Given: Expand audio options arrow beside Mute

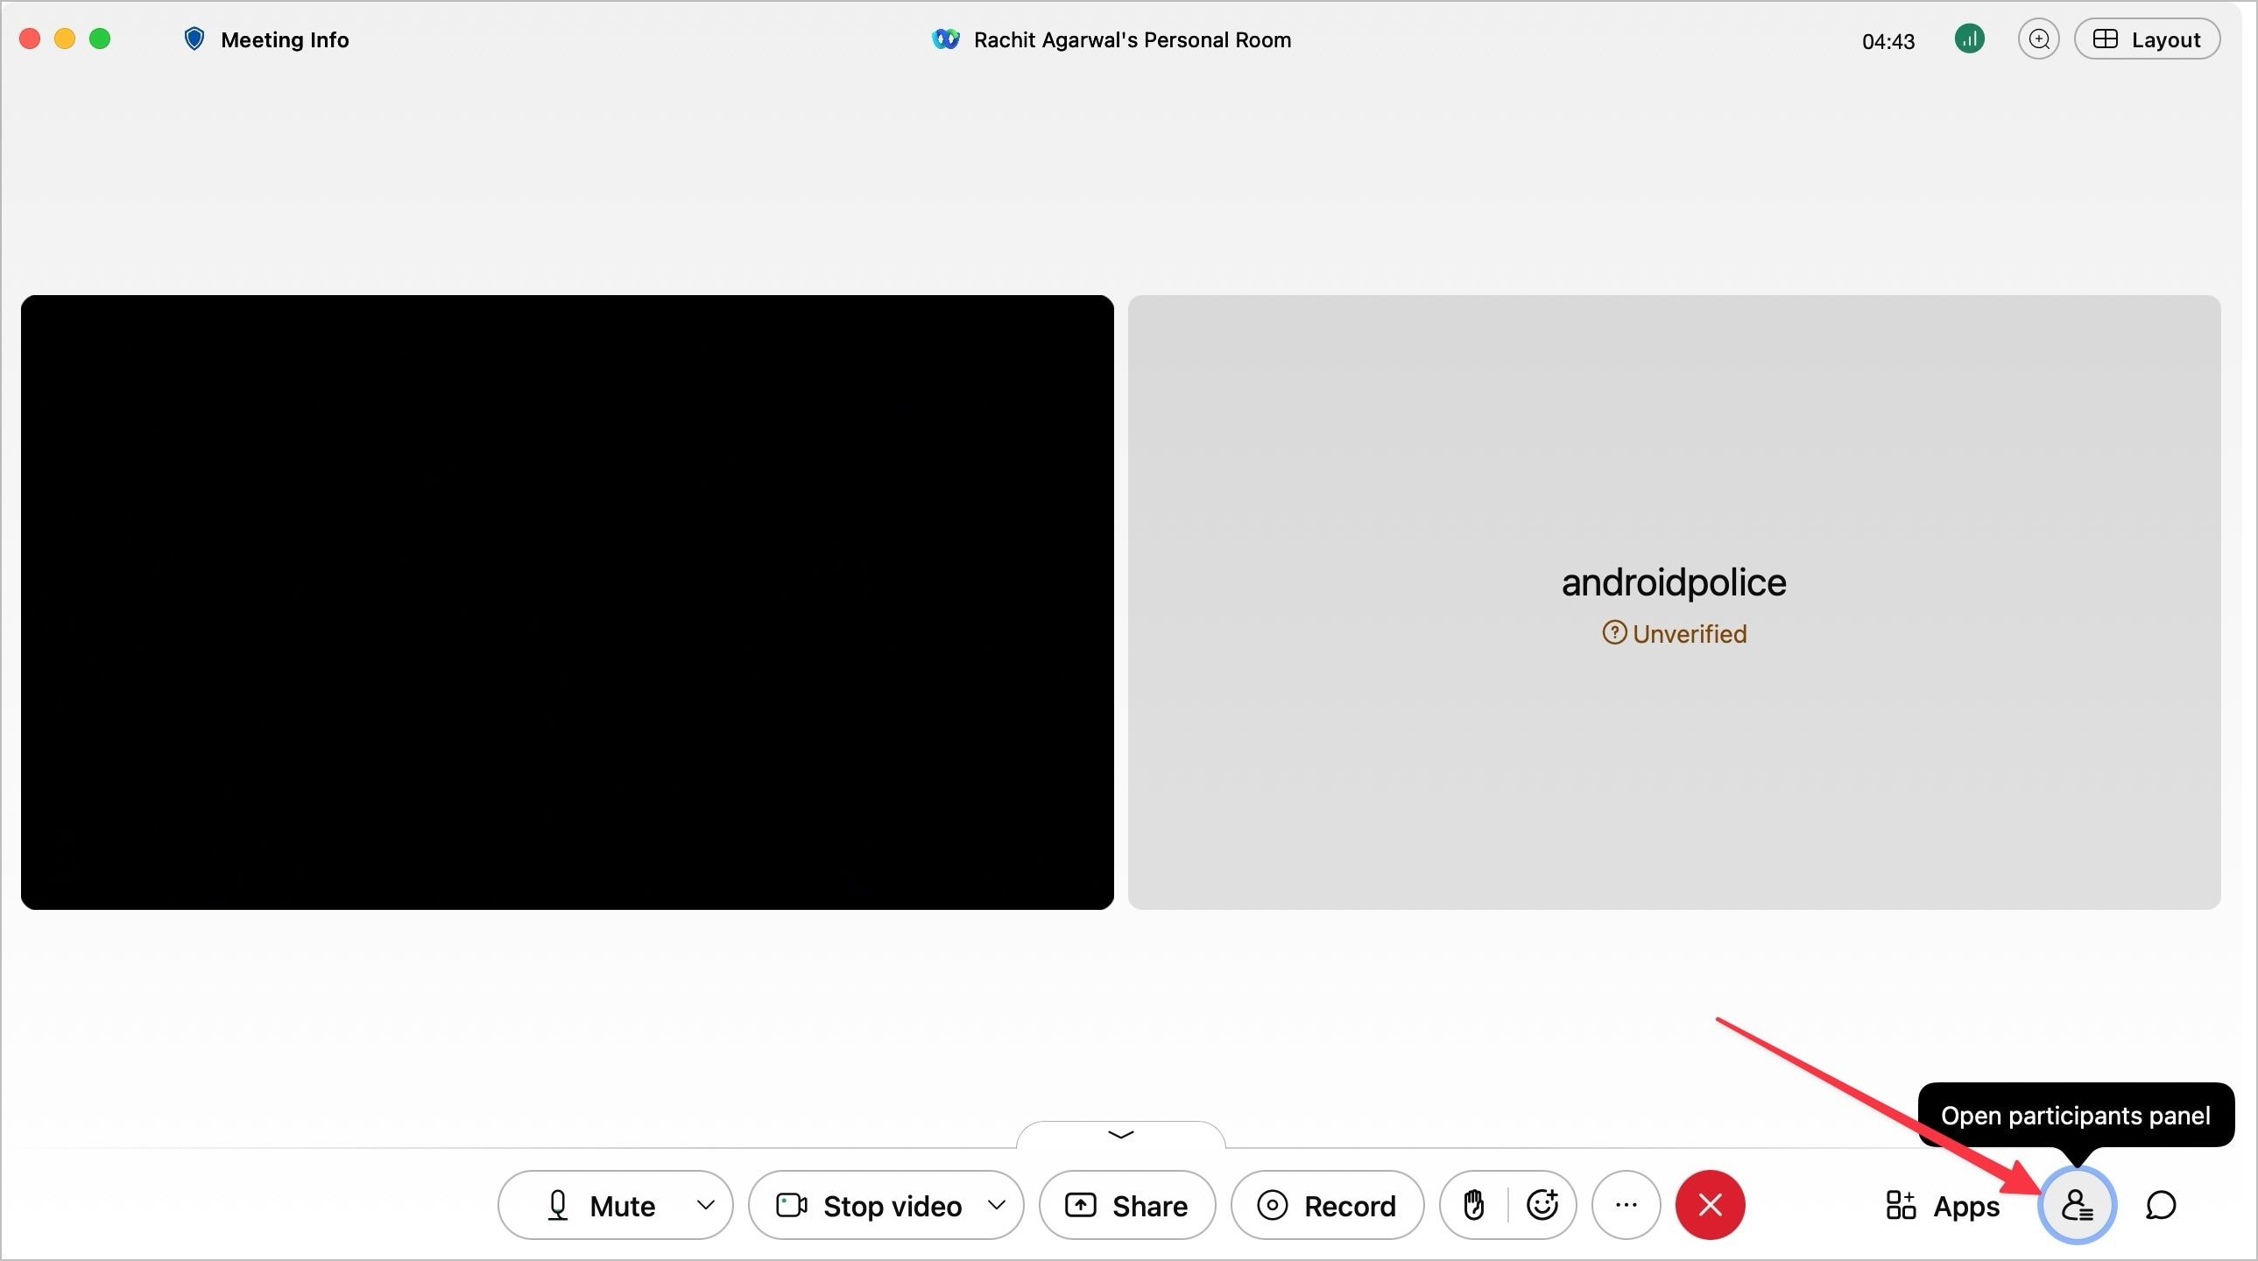Looking at the screenshot, I should point(706,1205).
